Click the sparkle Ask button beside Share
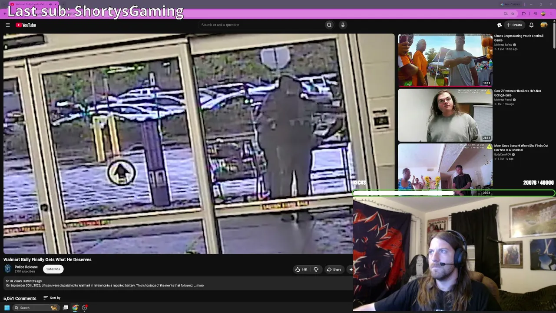This screenshot has width=556, height=313. click(351, 270)
